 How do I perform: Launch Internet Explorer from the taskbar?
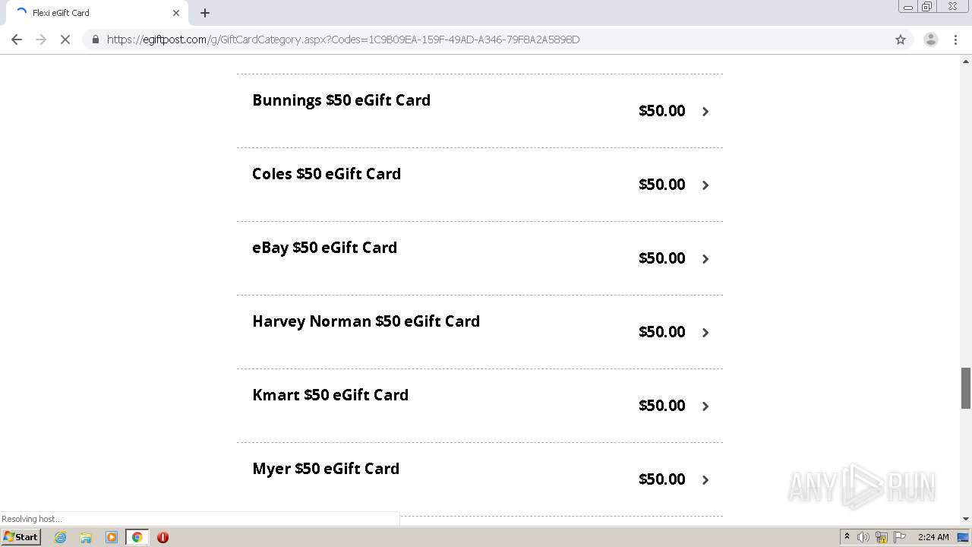pos(61,537)
